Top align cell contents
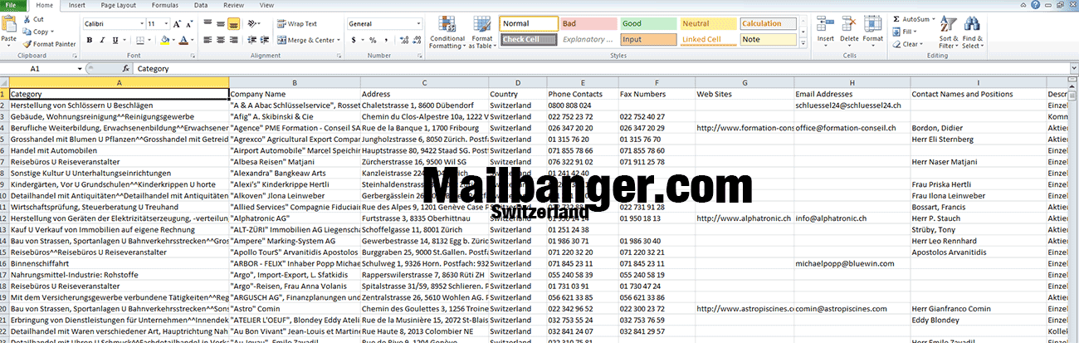The image size is (1079, 343). click(208, 24)
